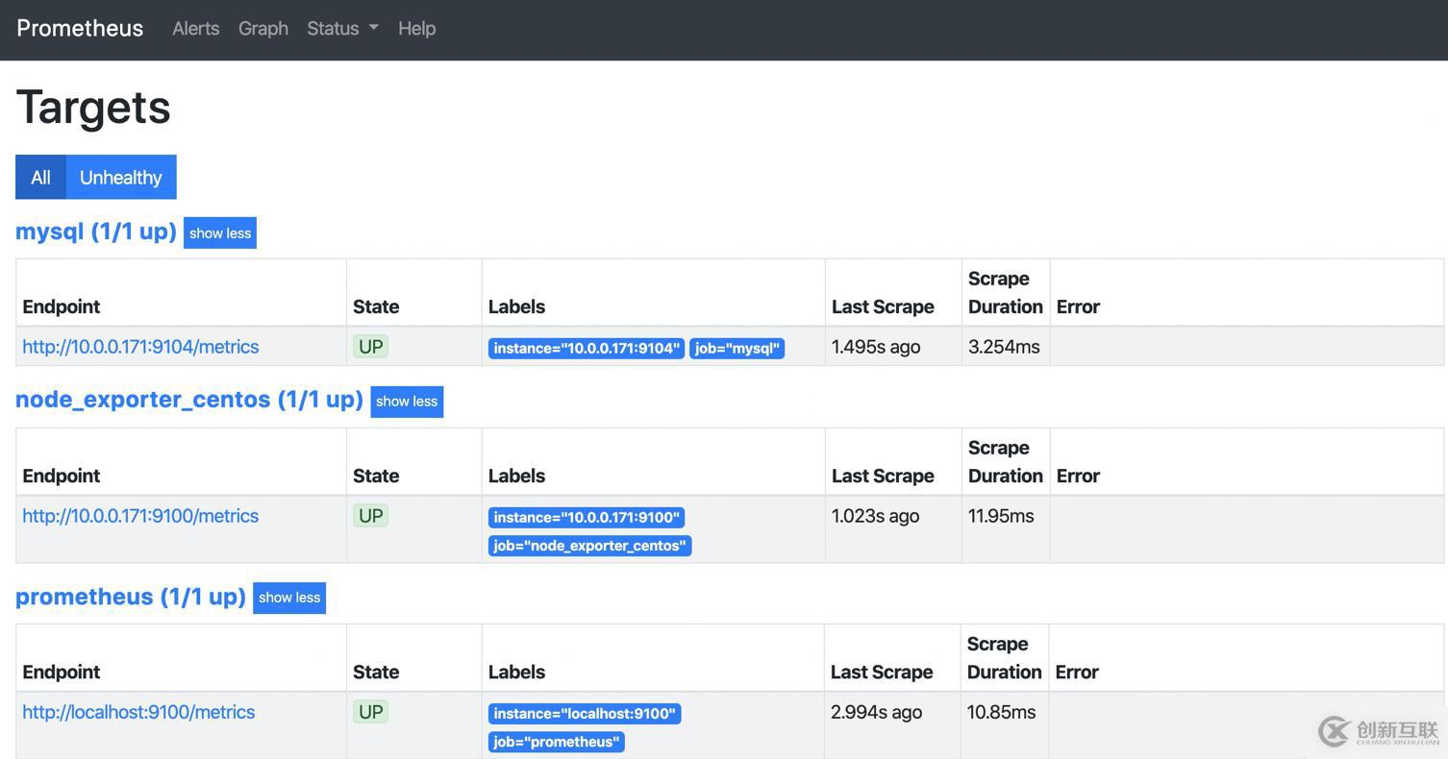Click the Labels header in node_exporter_centos table

516,476
